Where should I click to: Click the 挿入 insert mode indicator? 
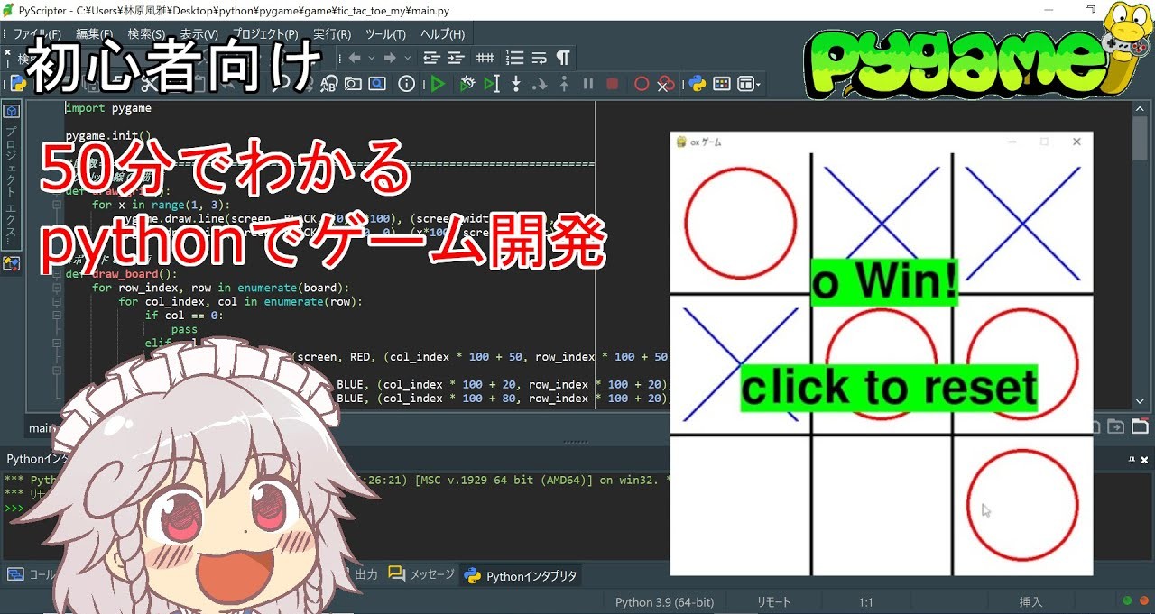pyautogui.click(x=1030, y=602)
